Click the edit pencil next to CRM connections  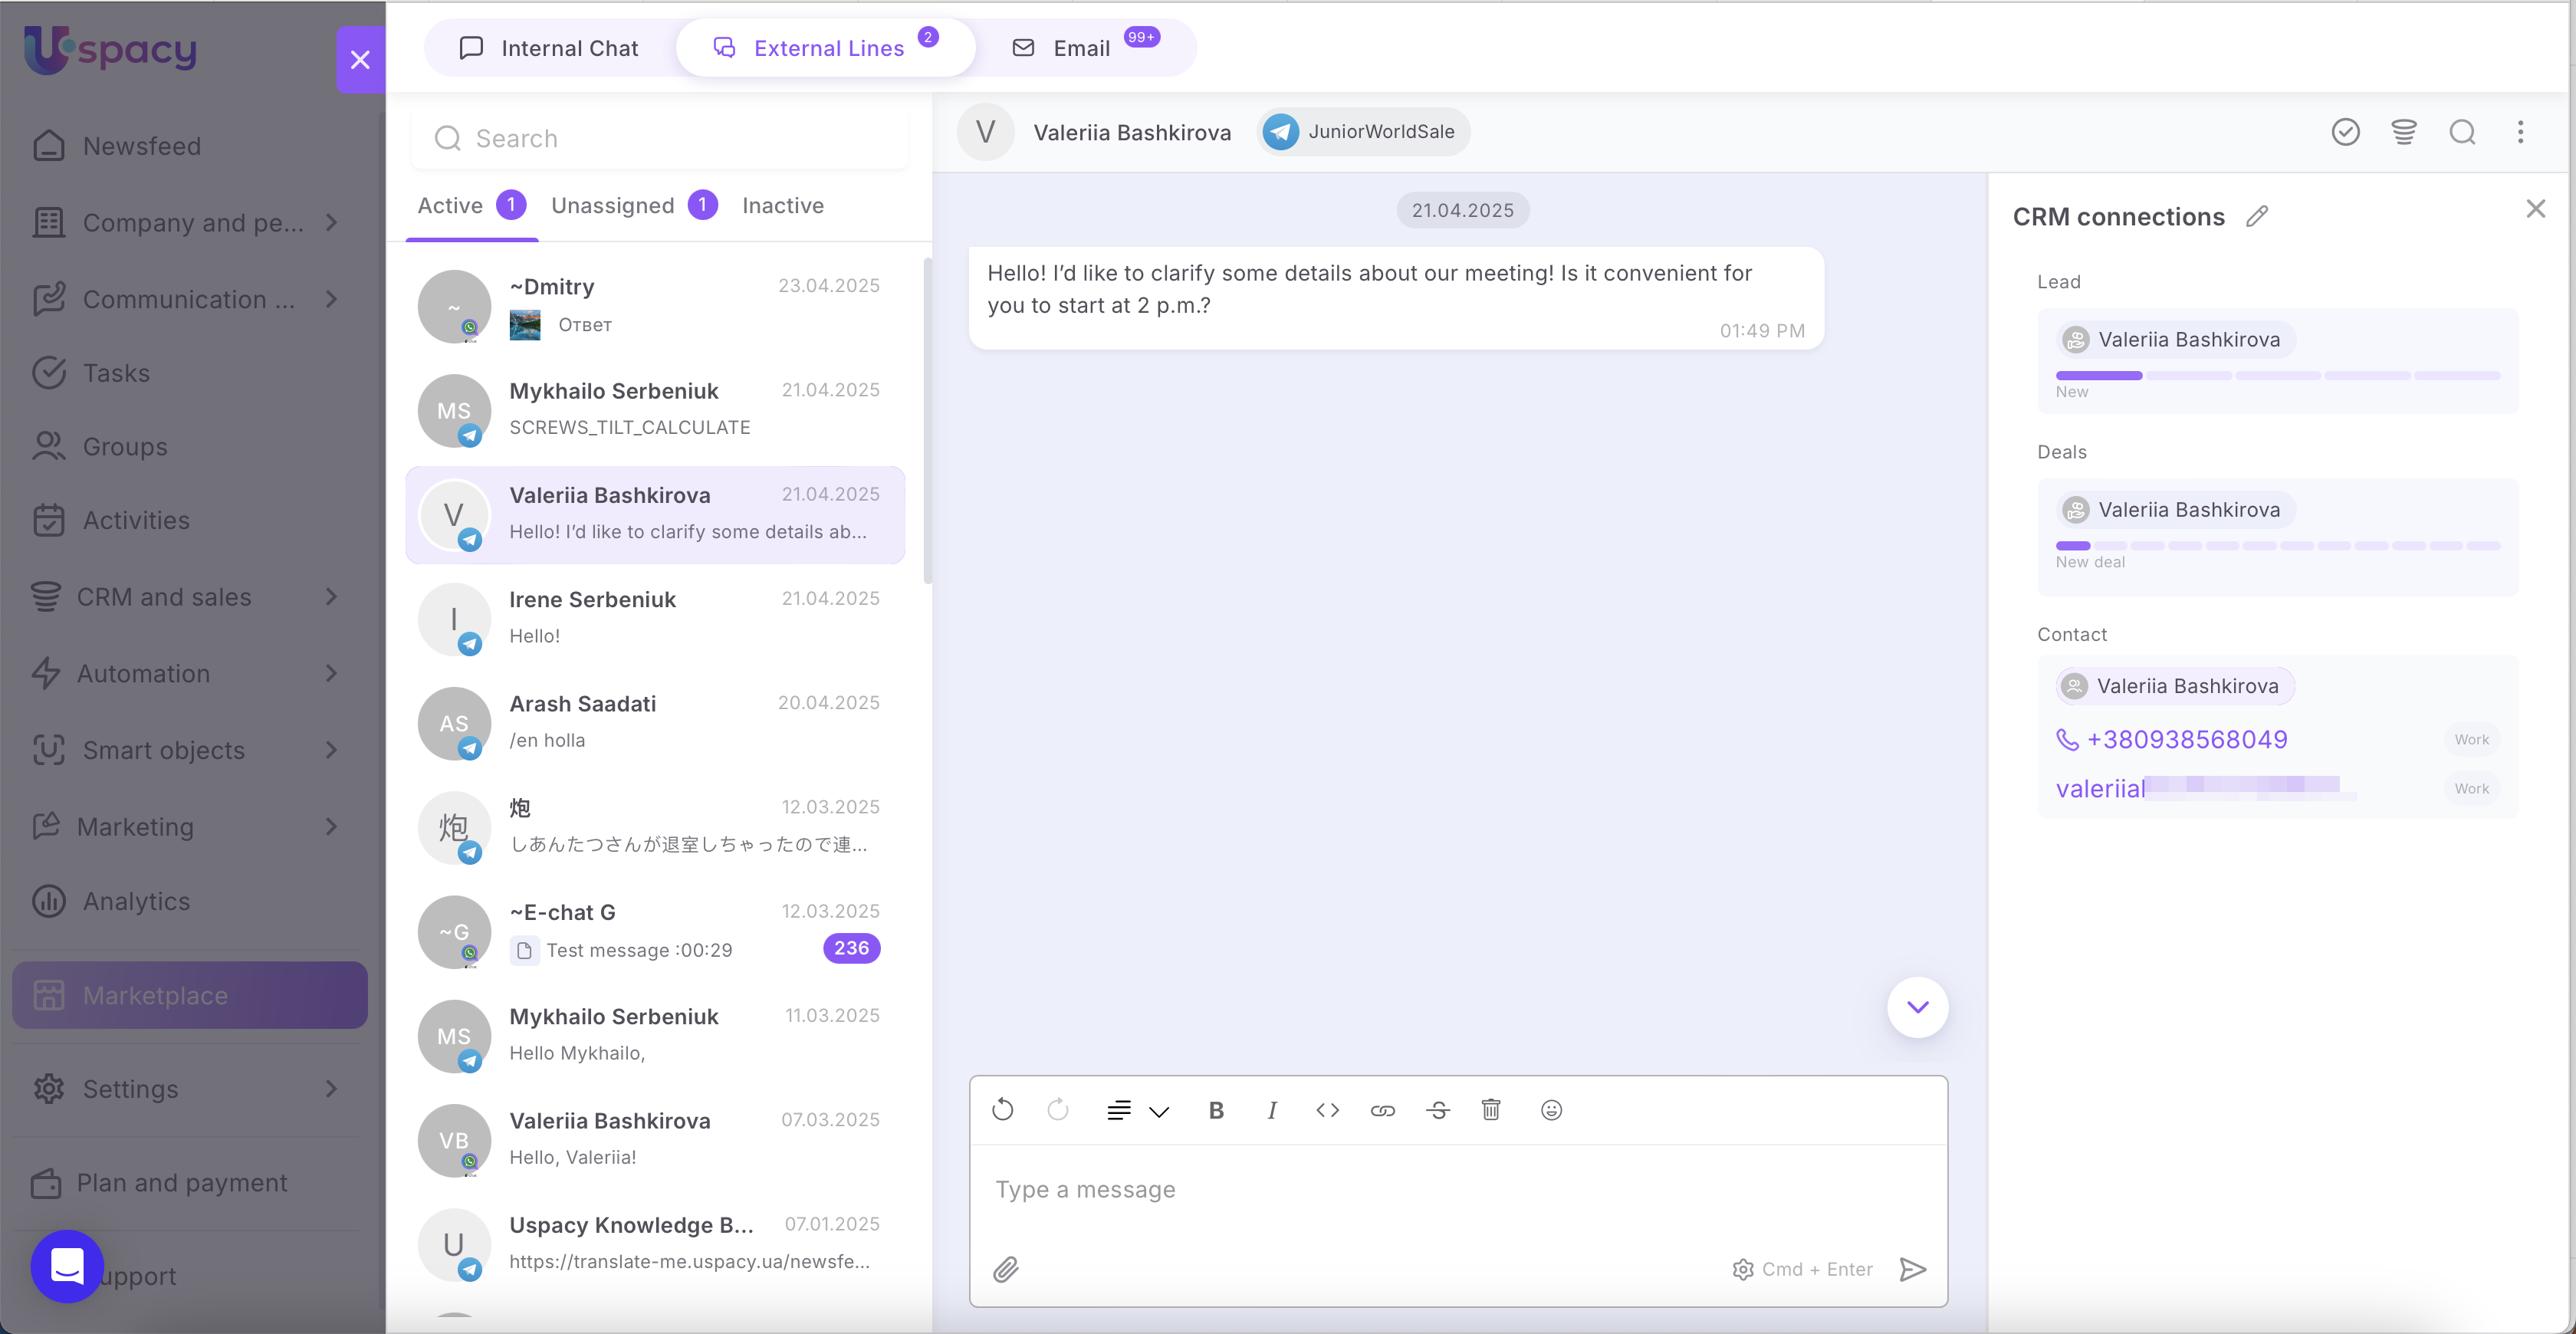(x=2256, y=216)
